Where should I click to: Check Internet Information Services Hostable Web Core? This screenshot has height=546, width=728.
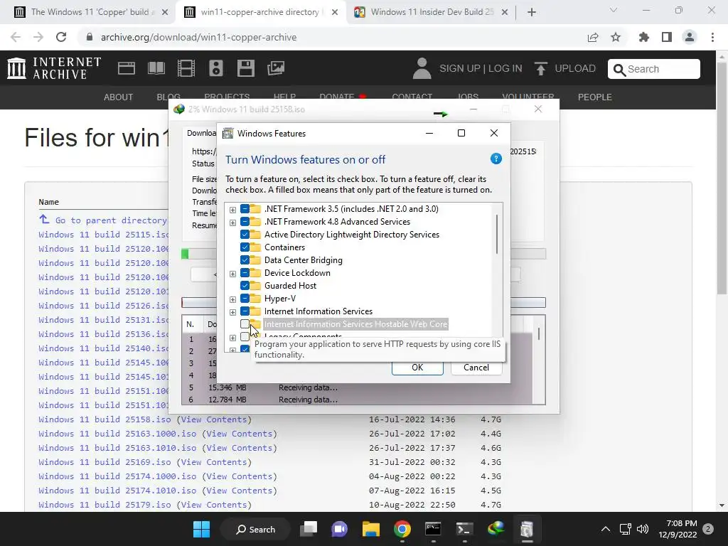coord(245,324)
